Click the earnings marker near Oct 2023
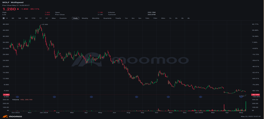 coord(17,97)
